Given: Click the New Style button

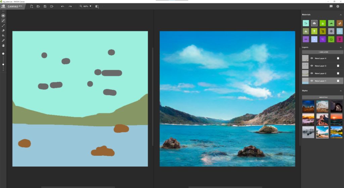Looking at the screenshot, I should 323,97.
